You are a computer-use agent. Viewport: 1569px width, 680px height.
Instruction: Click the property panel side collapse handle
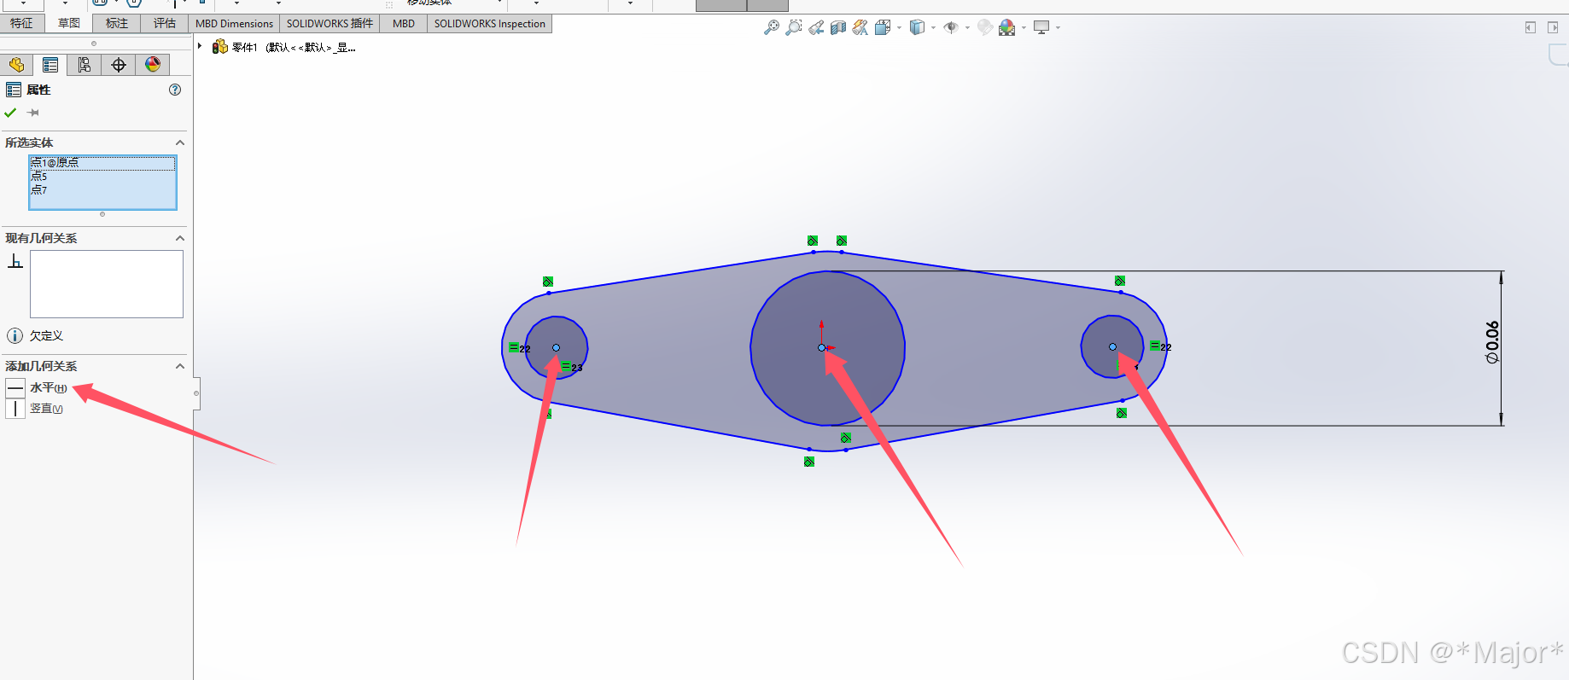[196, 393]
